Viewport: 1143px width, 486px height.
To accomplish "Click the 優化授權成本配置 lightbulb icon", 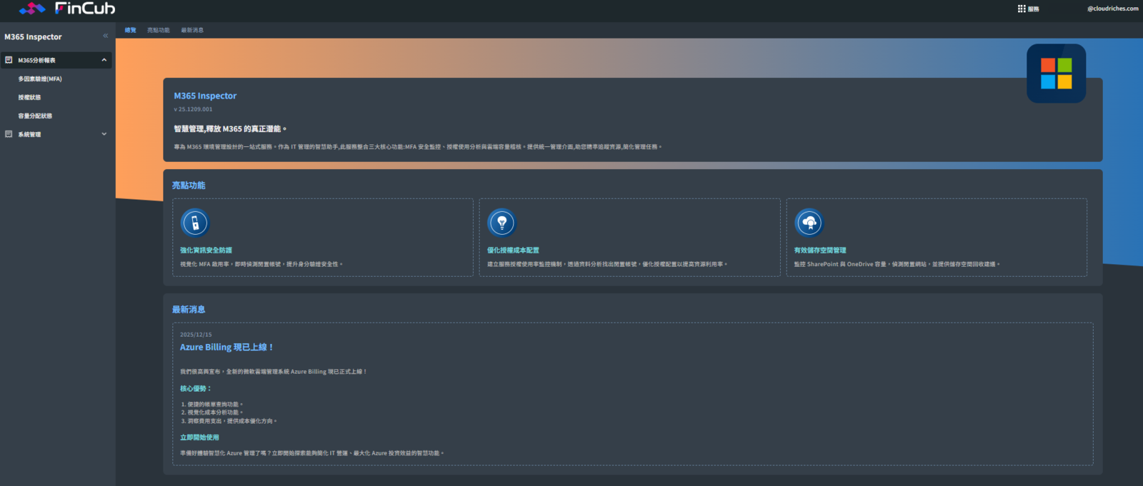I will point(501,223).
